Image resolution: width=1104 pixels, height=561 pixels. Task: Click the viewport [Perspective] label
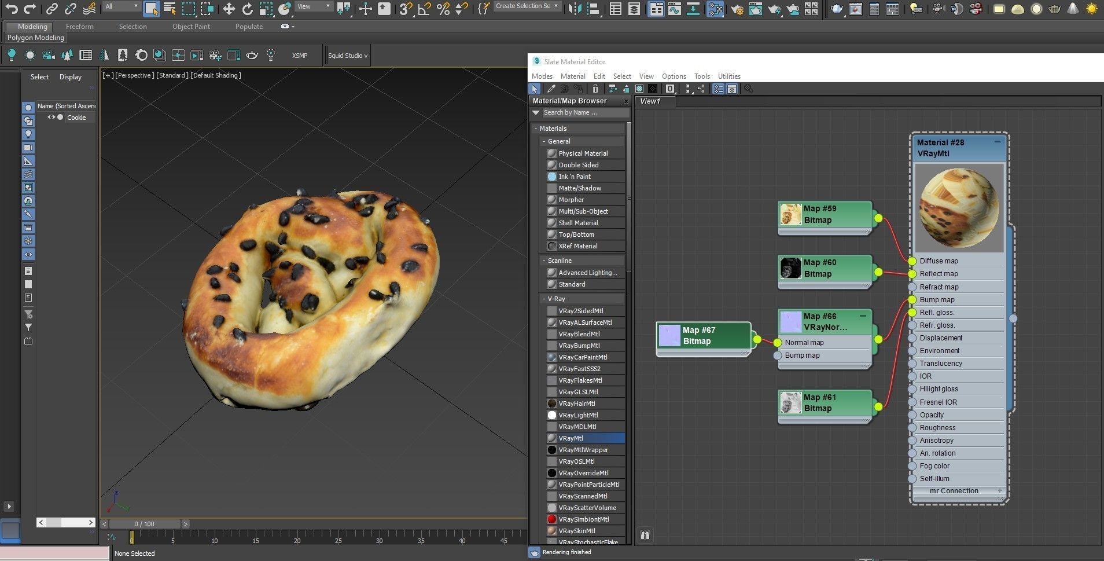click(135, 75)
